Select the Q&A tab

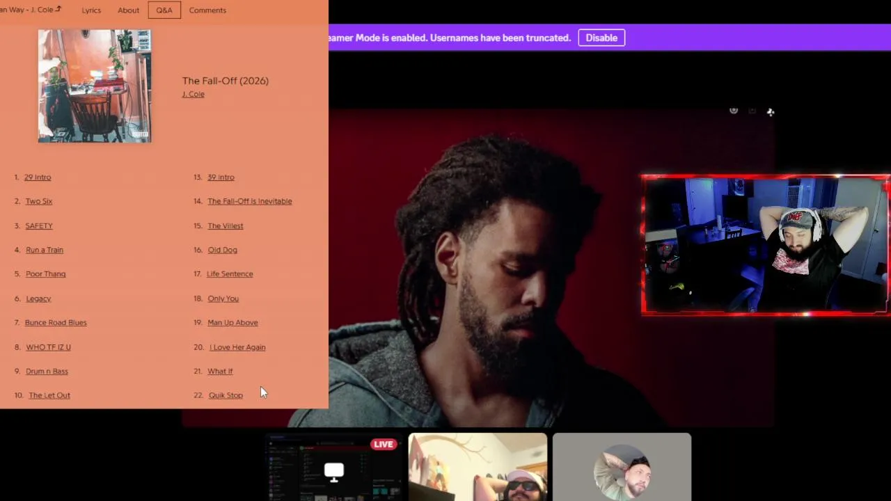[164, 10]
